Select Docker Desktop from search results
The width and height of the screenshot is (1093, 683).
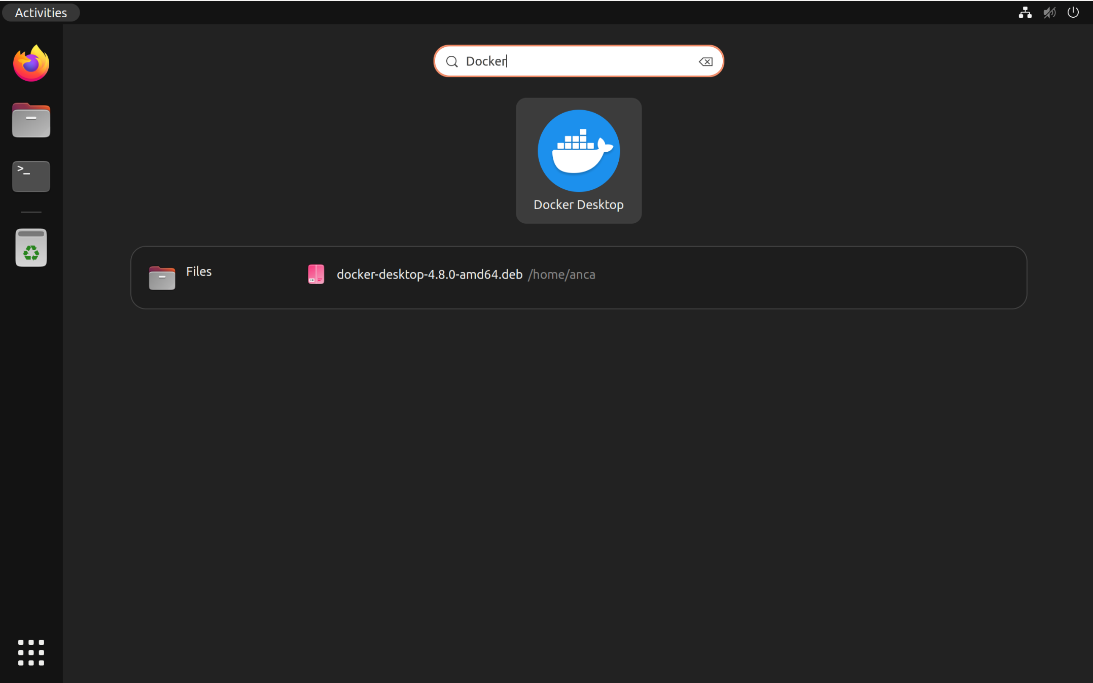pos(578,160)
